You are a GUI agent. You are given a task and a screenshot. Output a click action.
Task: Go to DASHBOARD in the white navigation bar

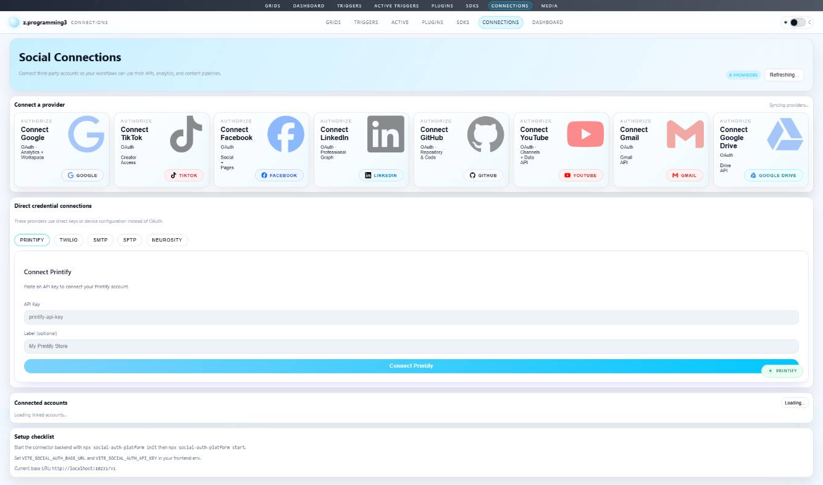pos(548,22)
